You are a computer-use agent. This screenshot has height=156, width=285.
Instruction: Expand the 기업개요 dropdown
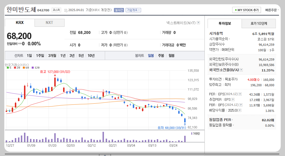click(x=133, y=10)
